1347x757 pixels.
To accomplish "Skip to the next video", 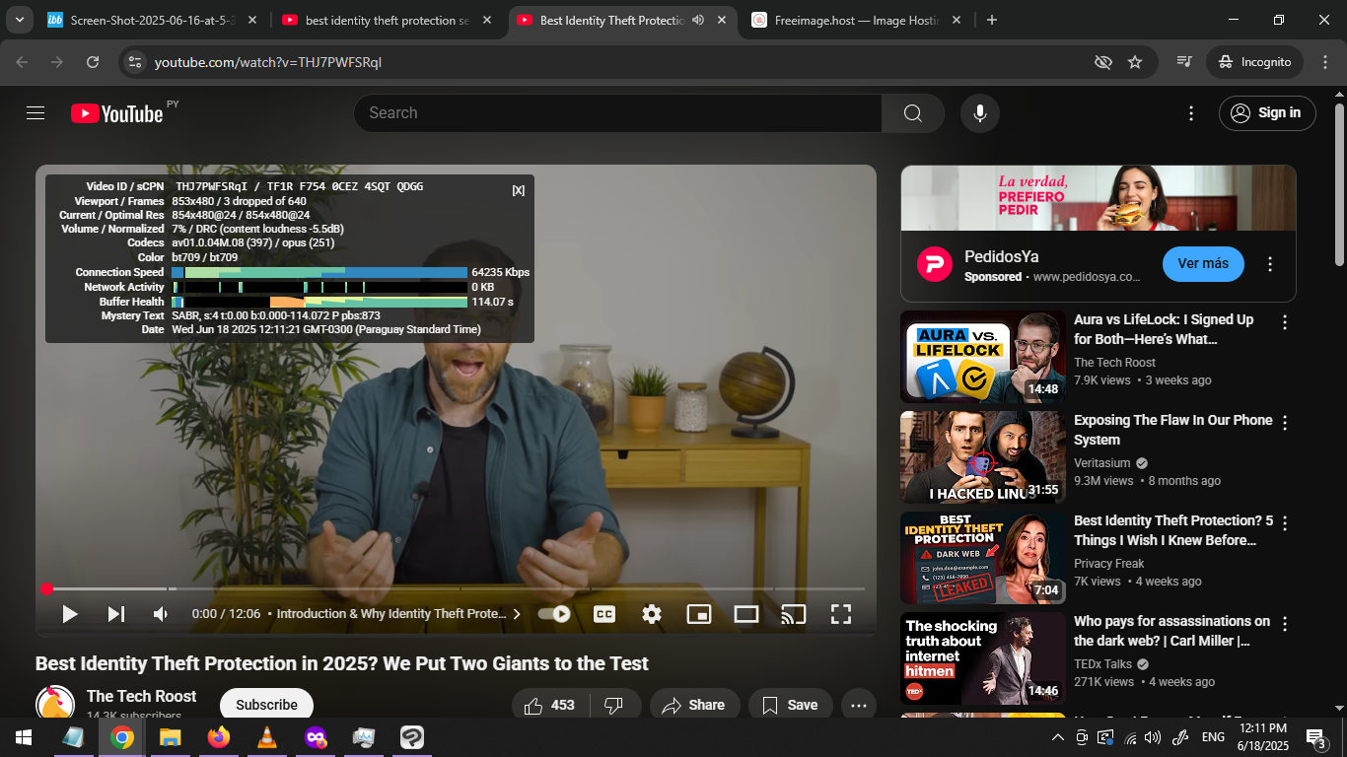I will [x=116, y=614].
